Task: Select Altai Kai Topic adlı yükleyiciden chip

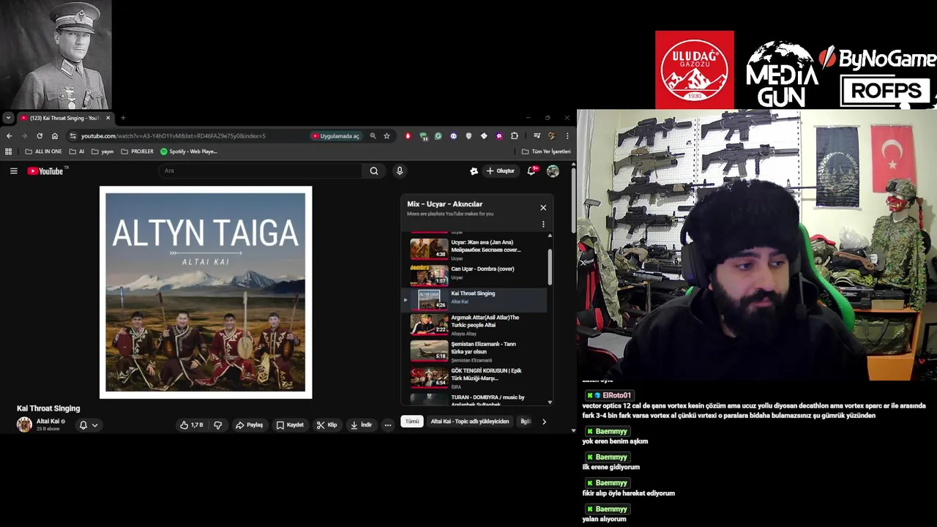Action: point(470,422)
